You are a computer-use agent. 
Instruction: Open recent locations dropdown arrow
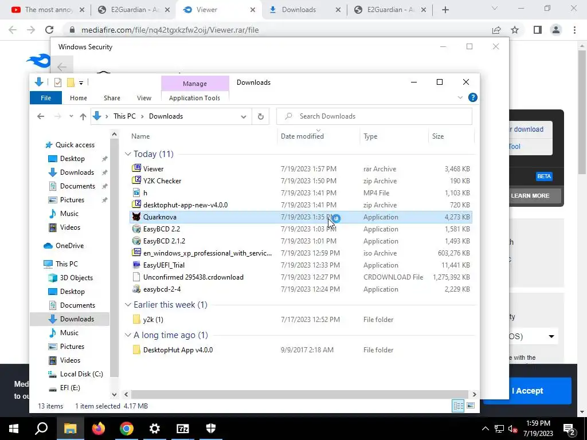[71, 116]
